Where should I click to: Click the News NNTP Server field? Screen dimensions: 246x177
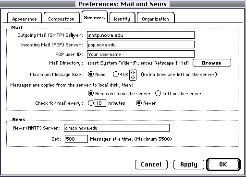117,128
